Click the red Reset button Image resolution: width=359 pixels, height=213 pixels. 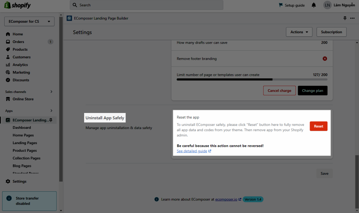[318, 126]
